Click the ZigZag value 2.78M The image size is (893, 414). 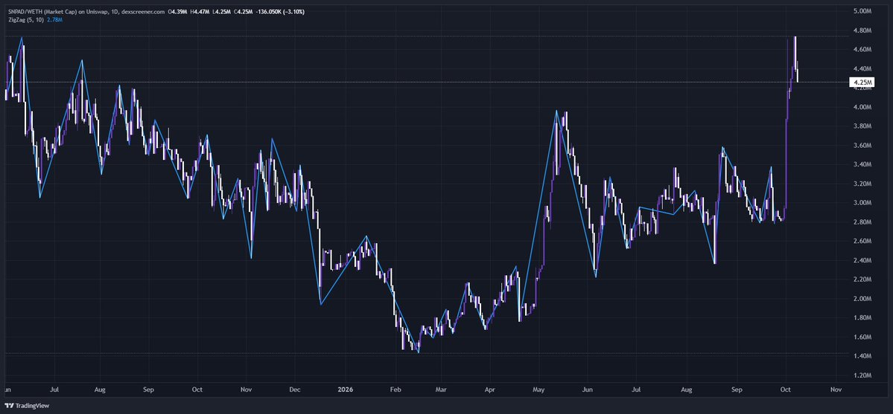54,19
